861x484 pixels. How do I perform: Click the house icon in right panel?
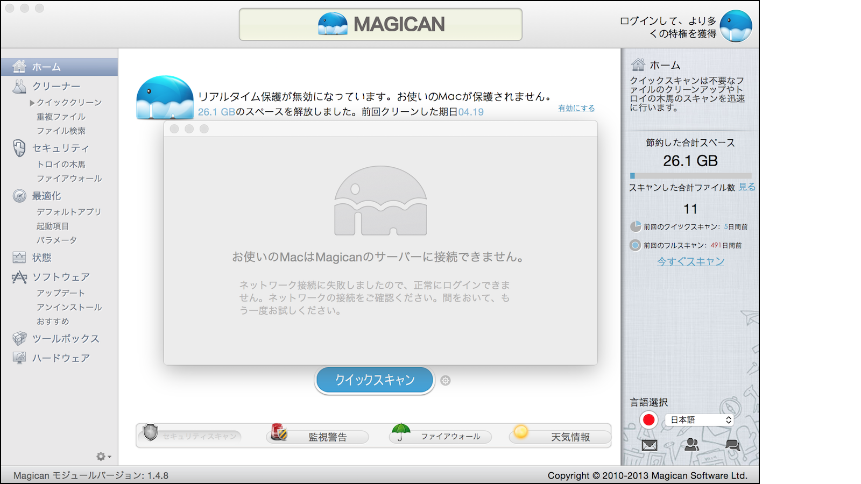[x=638, y=65]
